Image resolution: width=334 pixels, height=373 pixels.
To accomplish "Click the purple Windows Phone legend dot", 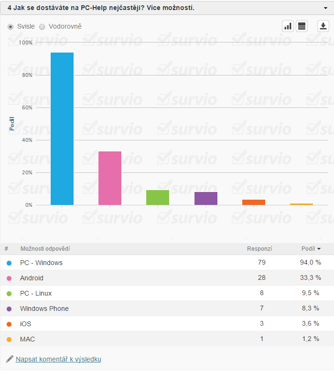I will 9,309.
